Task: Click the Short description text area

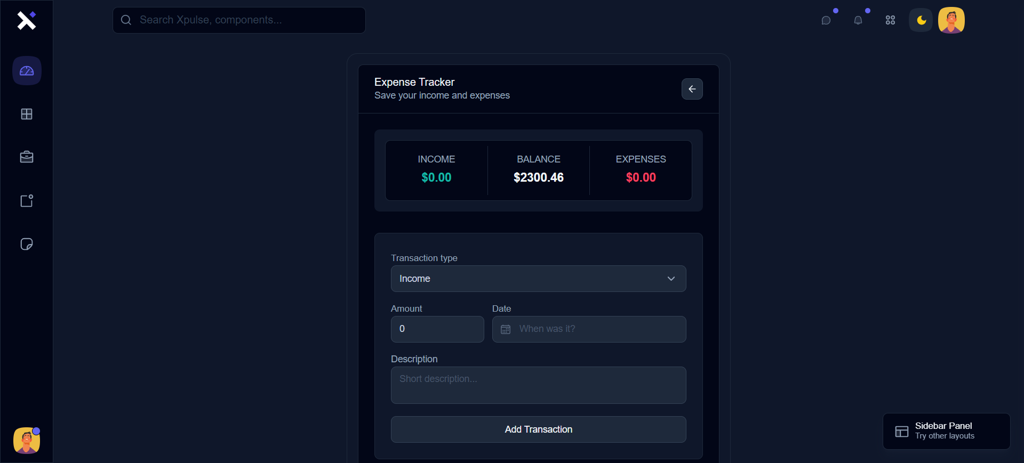Action: click(x=538, y=385)
